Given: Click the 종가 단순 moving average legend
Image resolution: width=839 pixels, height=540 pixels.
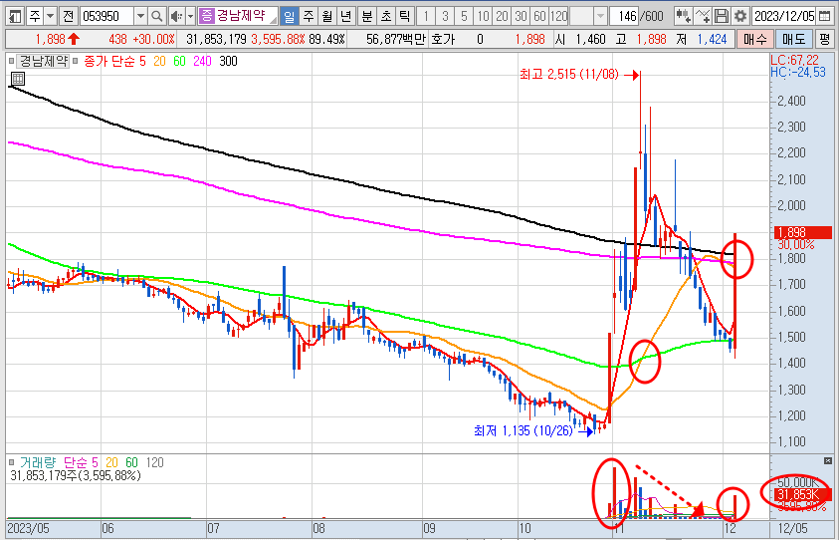Looking at the screenshot, I should pyautogui.click(x=109, y=61).
